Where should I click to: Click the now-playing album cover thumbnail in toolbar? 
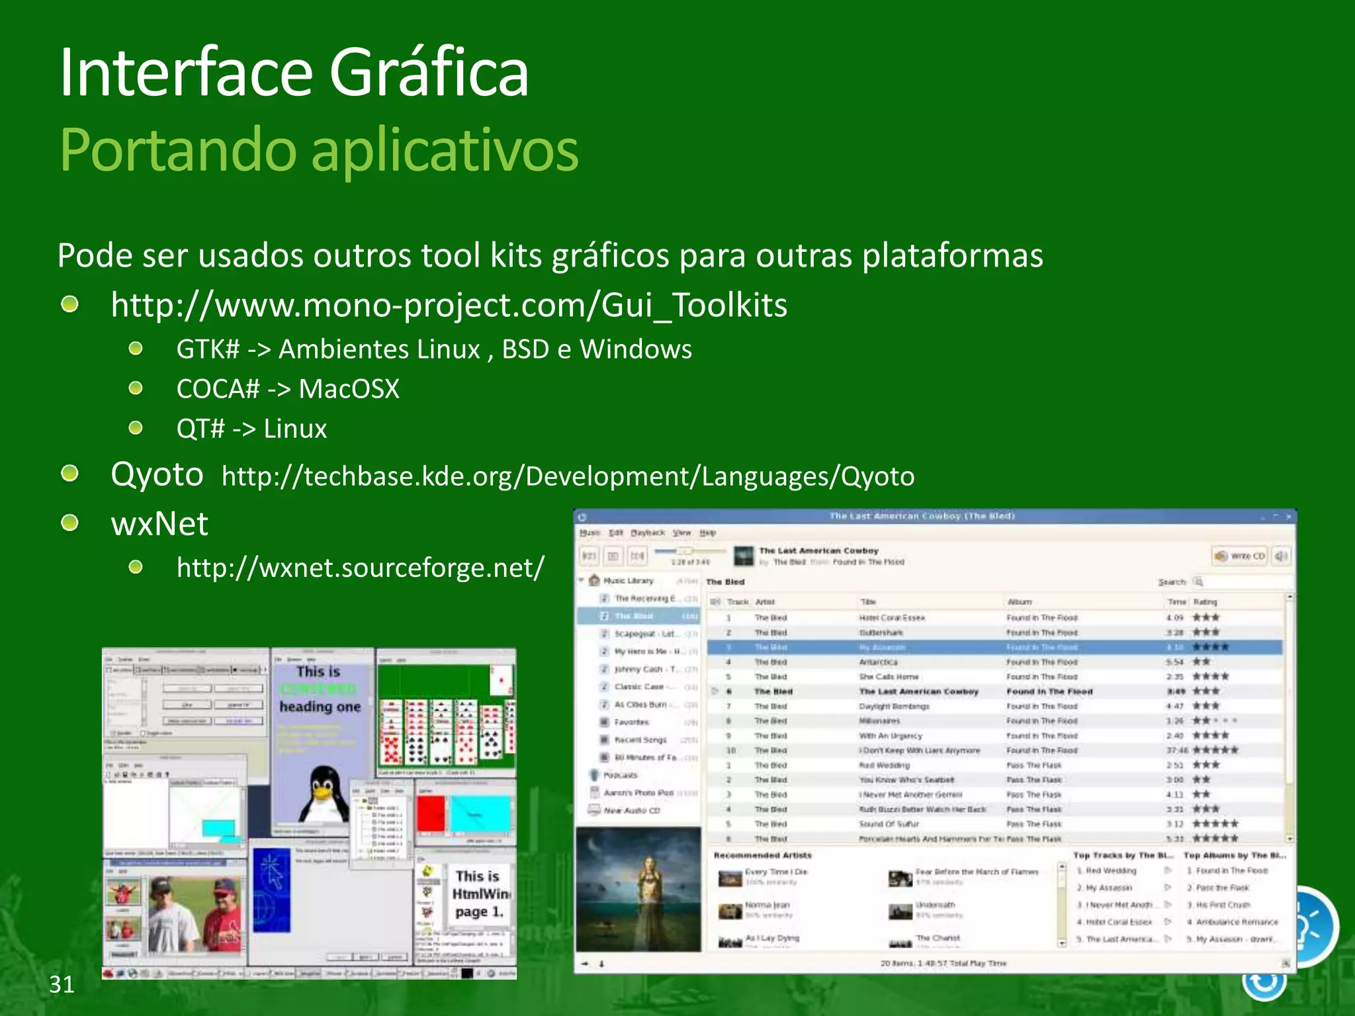[744, 556]
